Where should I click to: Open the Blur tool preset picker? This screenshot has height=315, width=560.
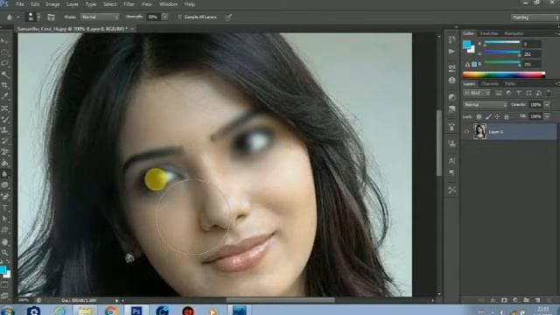[x=12, y=17]
